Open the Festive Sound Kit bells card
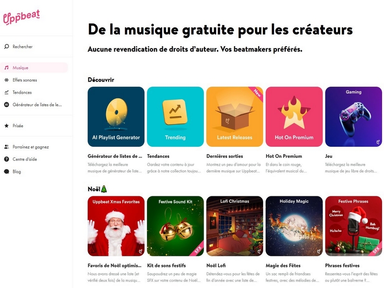This screenshot has height=288, width=384. point(175,226)
